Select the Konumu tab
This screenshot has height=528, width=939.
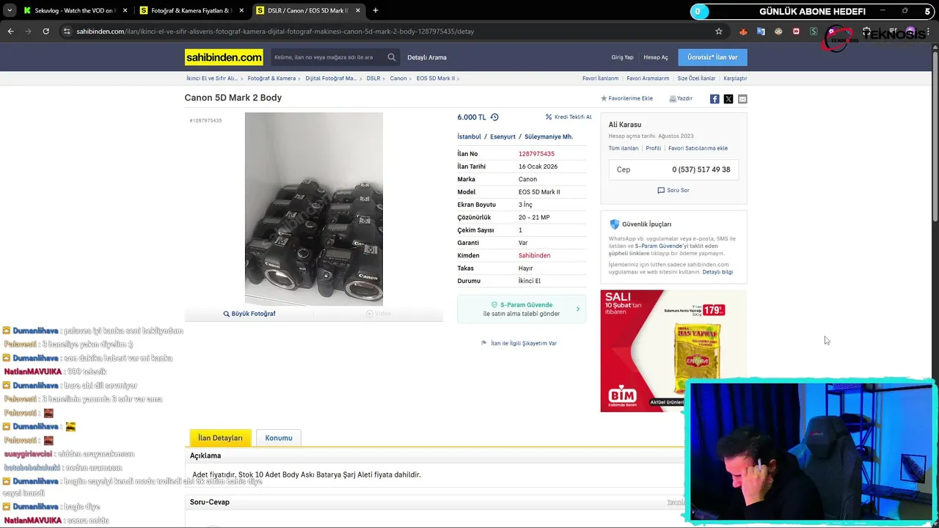coord(279,438)
